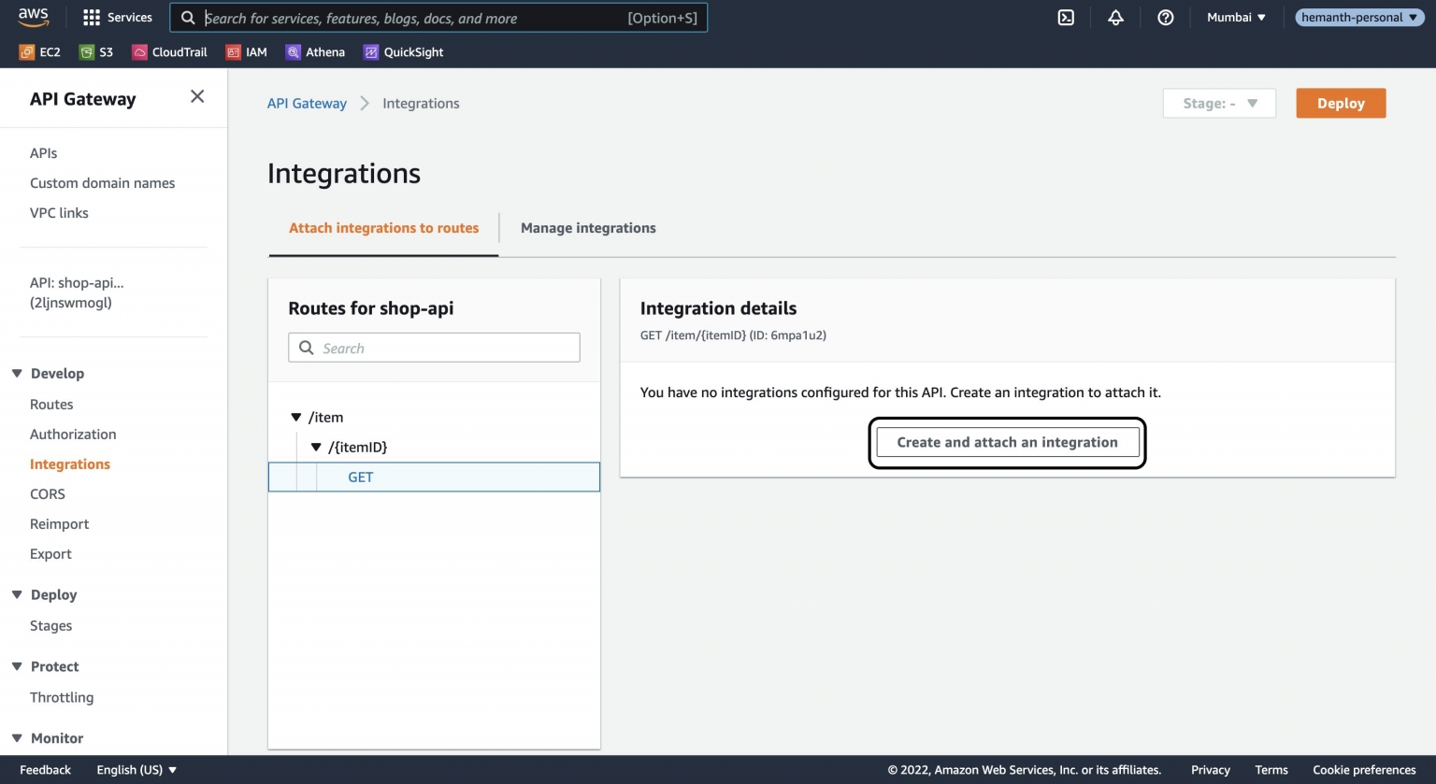1436x784 pixels.
Task: Open the Services grid menu
Action: tap(116, 17)
